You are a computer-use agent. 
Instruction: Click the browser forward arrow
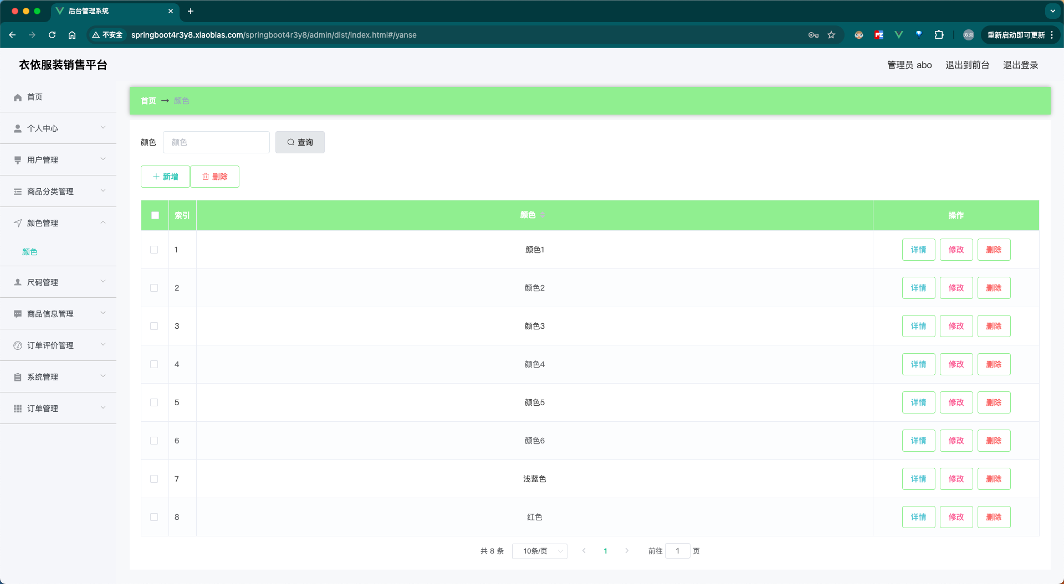[x=32, y=35]
